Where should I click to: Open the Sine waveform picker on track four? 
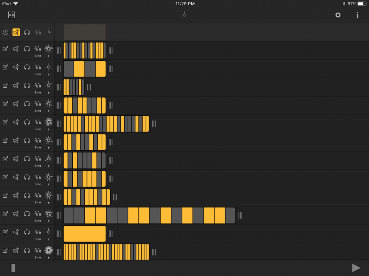(x=38, y=106)
